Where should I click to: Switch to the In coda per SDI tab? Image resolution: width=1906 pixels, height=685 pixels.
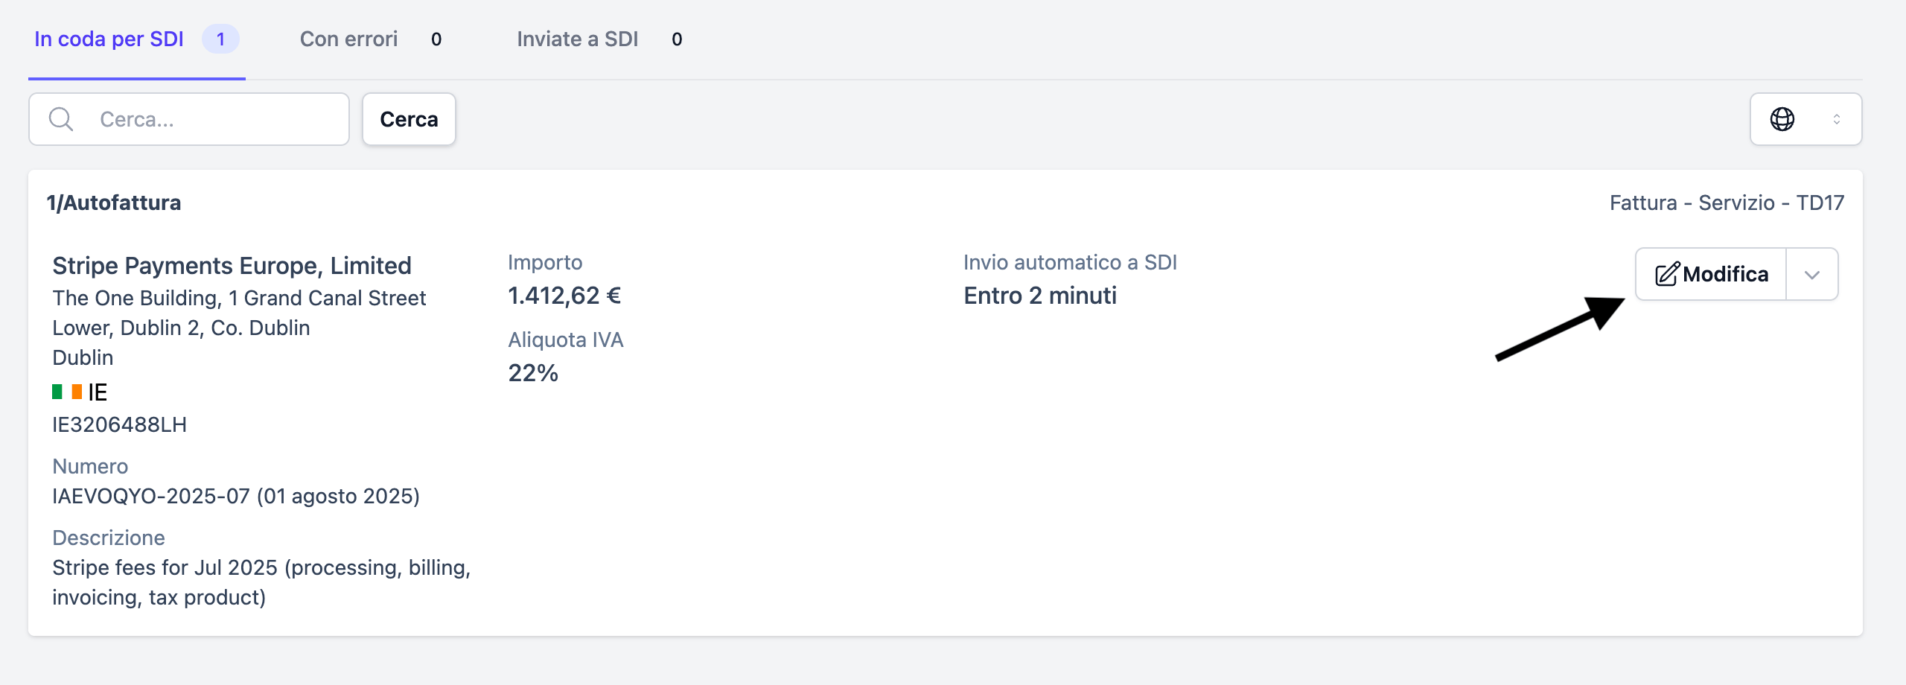pos(137,39)
